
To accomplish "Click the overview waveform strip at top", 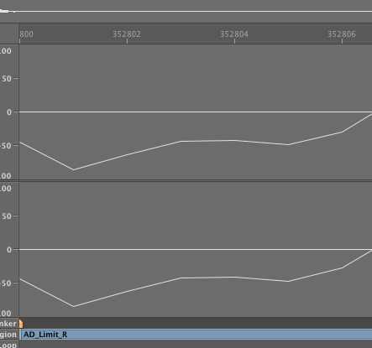I will [x=186, y=12].
